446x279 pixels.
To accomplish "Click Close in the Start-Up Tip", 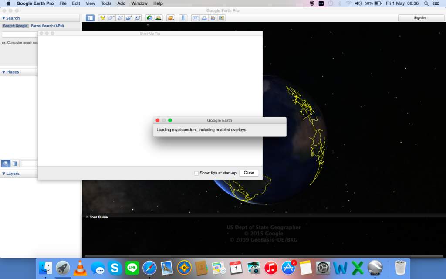I will [249, 173].
